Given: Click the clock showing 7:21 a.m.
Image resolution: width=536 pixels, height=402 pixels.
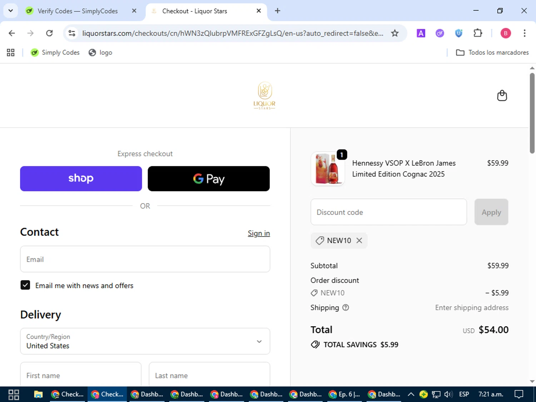Looking at the screenshot, I should coord(491,394).
